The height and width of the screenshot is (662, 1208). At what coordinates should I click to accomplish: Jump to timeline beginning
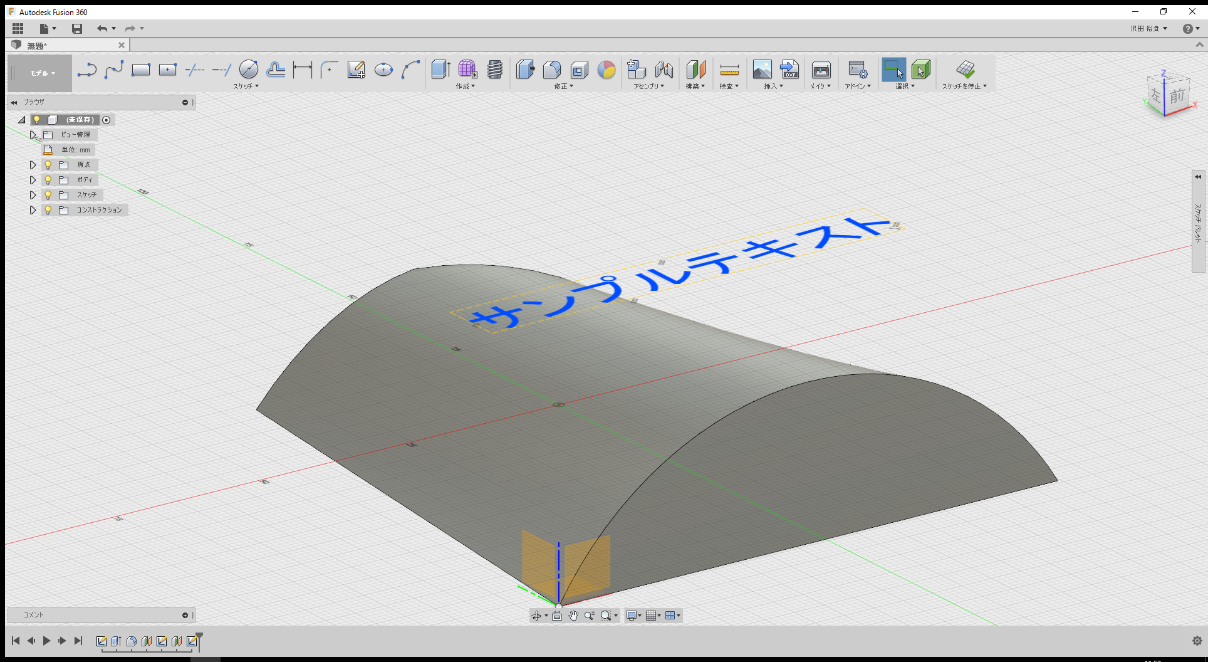16,641
